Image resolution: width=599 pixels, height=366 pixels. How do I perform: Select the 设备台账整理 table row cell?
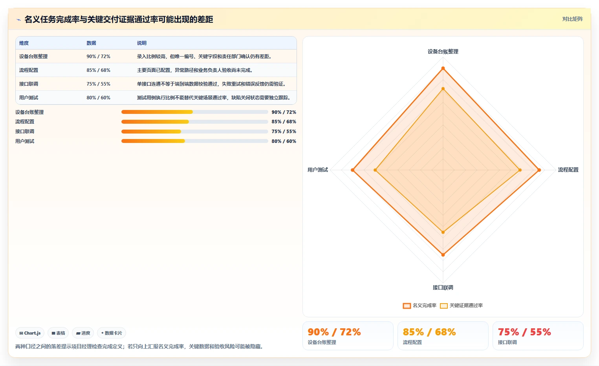pos(33,57)
